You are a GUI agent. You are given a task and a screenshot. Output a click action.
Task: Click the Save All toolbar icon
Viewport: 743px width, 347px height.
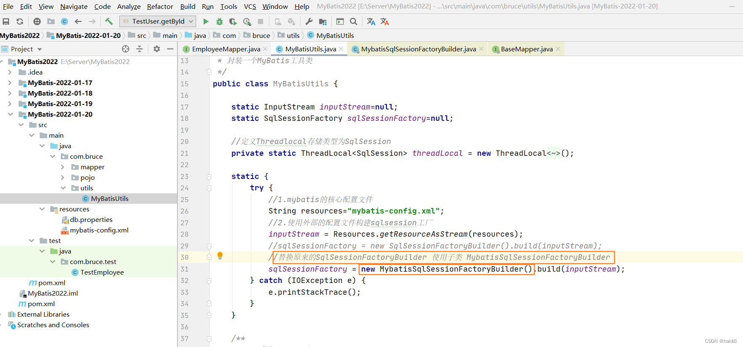6,21
